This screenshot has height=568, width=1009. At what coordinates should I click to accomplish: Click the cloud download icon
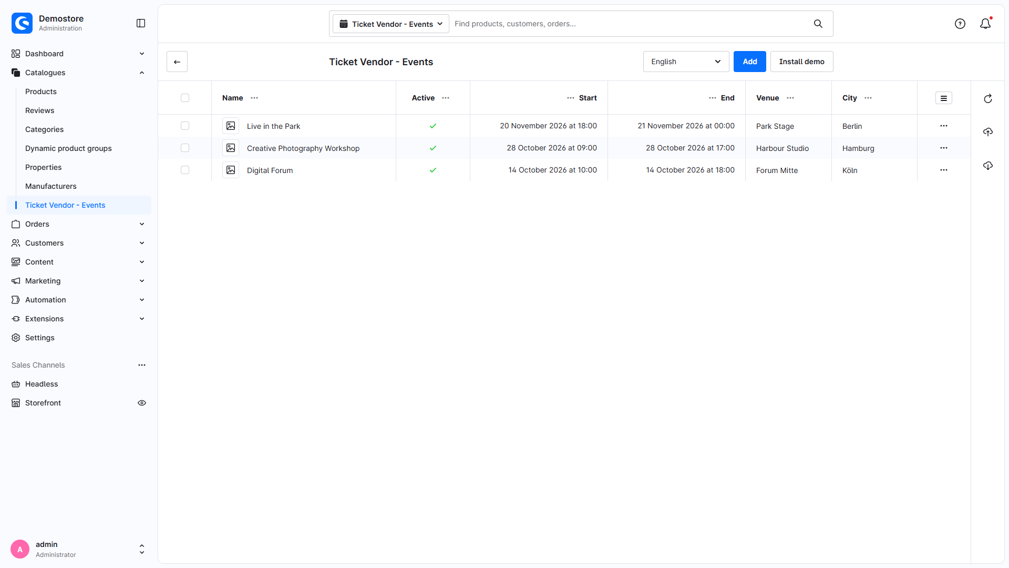(x=988, y=166)
